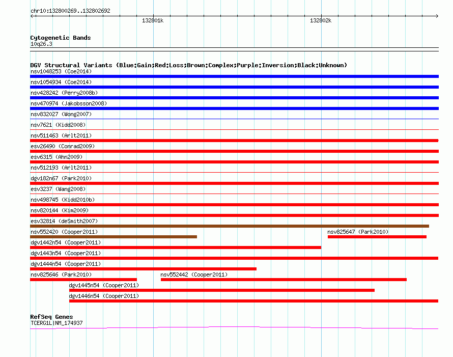This screenshot has width=453, height=357.
Task: Click the red loss bar for esv26490
Action: (234, 151)
